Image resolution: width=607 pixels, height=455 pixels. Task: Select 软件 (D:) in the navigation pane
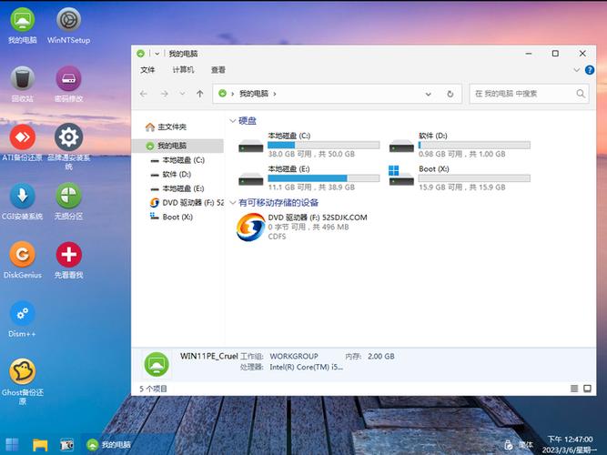[171, 174]
